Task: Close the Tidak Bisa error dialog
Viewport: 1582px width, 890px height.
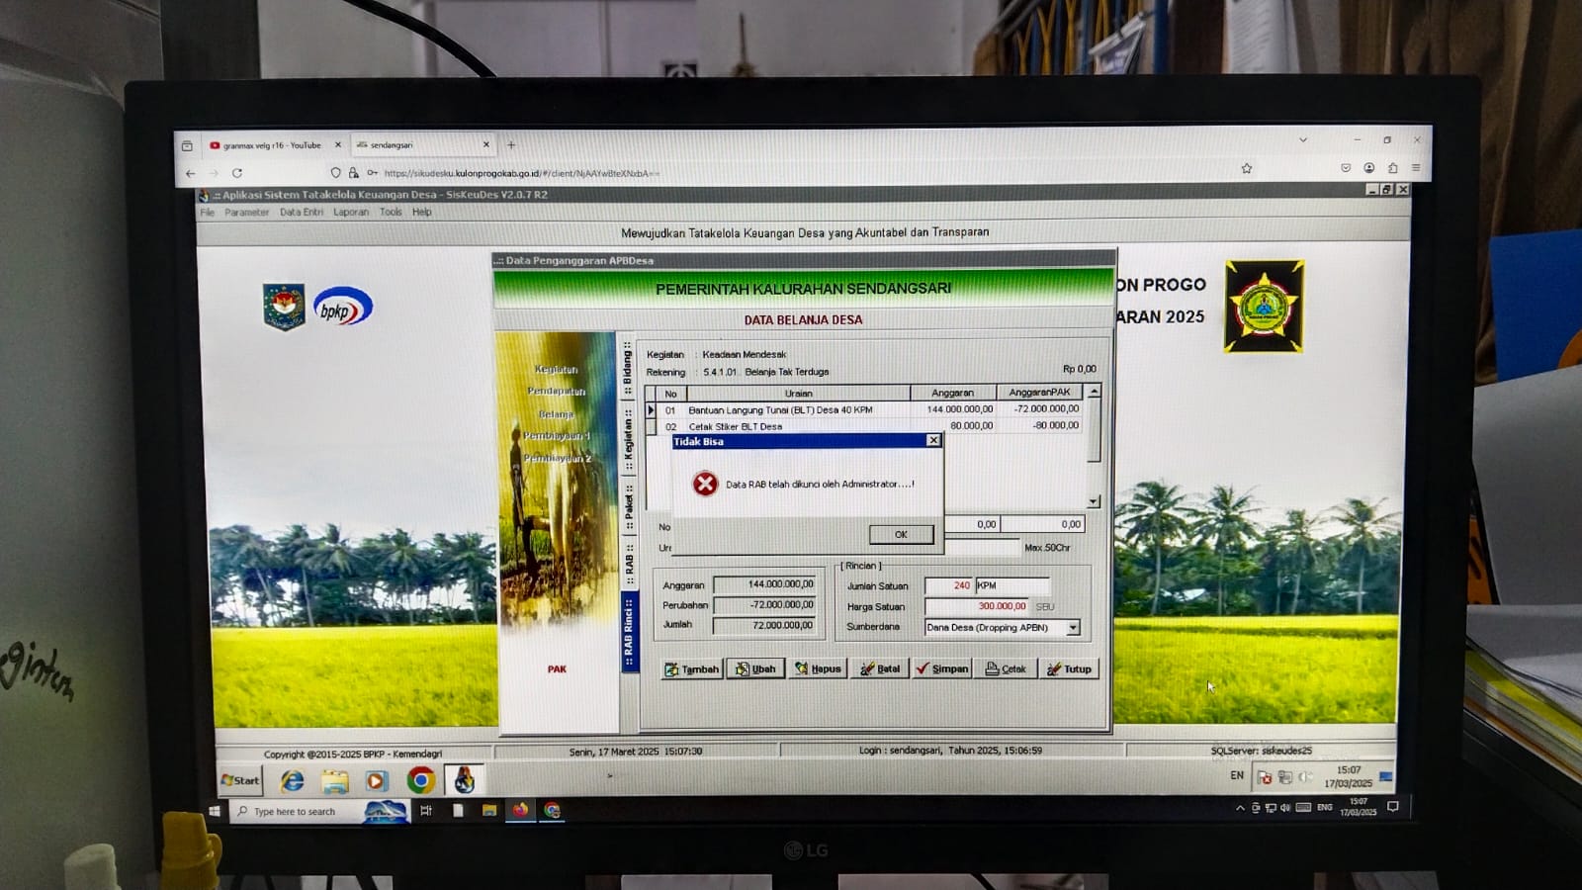Action: pos(932,441)
